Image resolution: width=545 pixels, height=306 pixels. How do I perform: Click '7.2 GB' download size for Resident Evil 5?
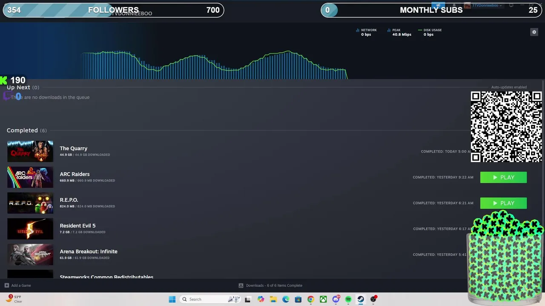click(64, 232)
